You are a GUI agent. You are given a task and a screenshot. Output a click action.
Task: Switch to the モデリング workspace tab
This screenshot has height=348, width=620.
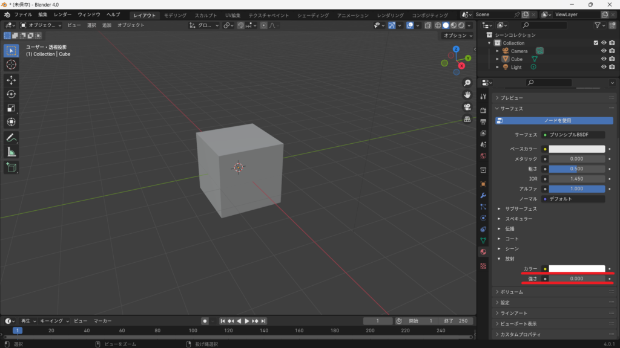coord(175,15)
